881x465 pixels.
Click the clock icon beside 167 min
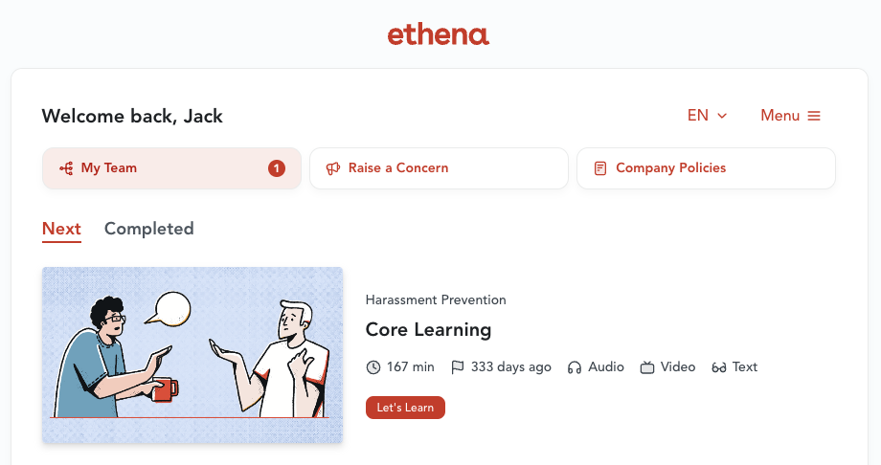tap(373, 367)
